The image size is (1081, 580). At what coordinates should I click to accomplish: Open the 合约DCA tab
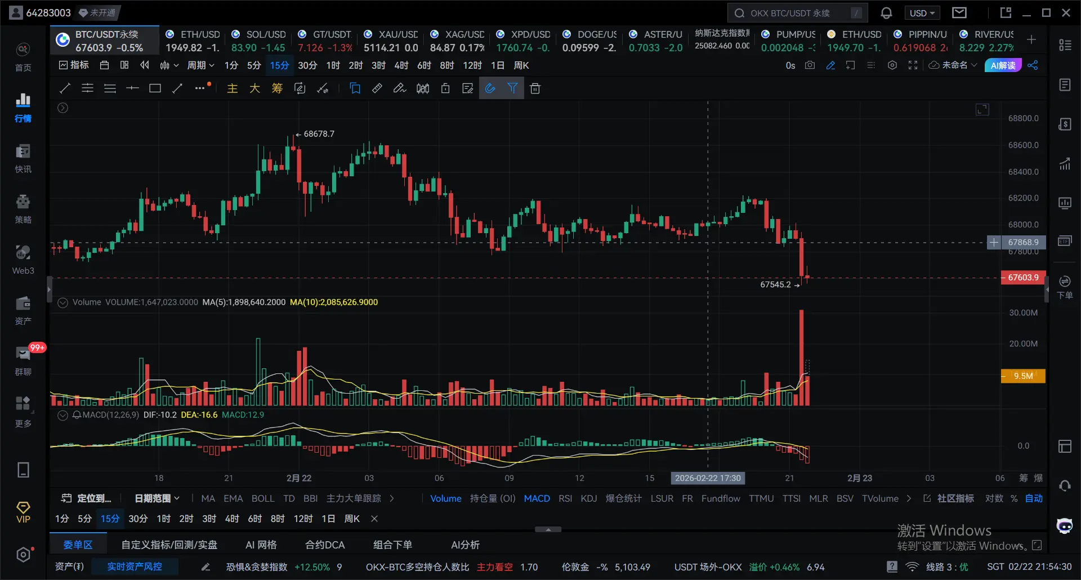coord(325,545)
